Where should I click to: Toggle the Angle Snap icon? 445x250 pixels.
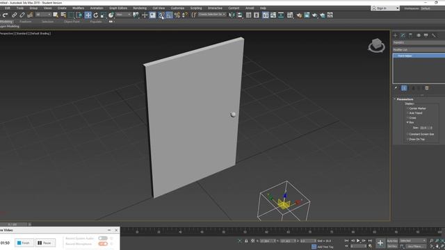pyautogui.click(x=170, y=15)
